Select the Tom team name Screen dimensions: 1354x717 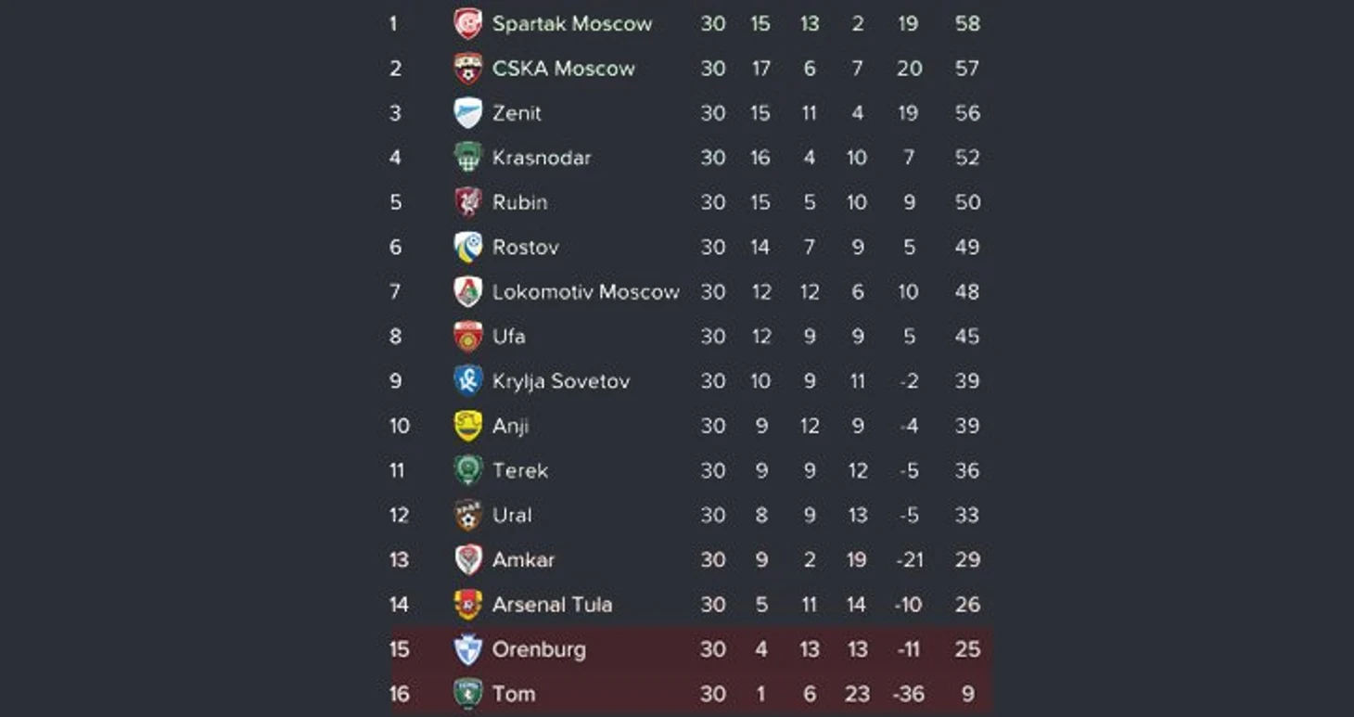coord(514,694)
